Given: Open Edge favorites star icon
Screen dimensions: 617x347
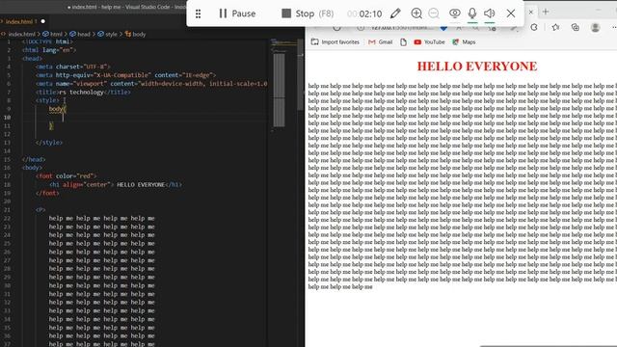Looking at the screenshot, I should [555, 28].
